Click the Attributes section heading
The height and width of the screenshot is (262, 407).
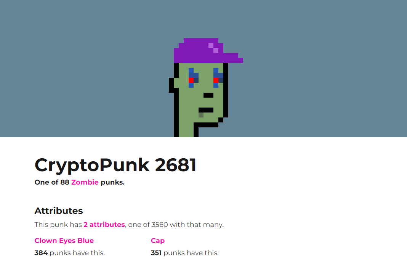pyautogui.click(x=59, y=211)
